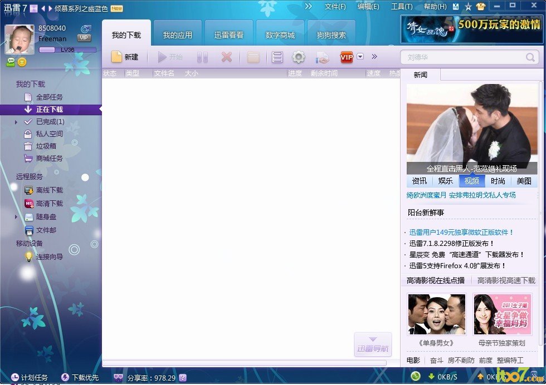546x385 pixels.
Task: Click the wedding news image
Action: [472, 129]
